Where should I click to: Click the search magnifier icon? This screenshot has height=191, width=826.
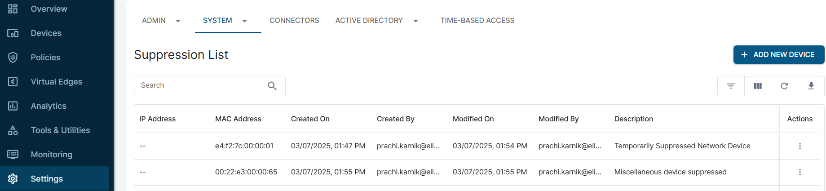[272, 86]
